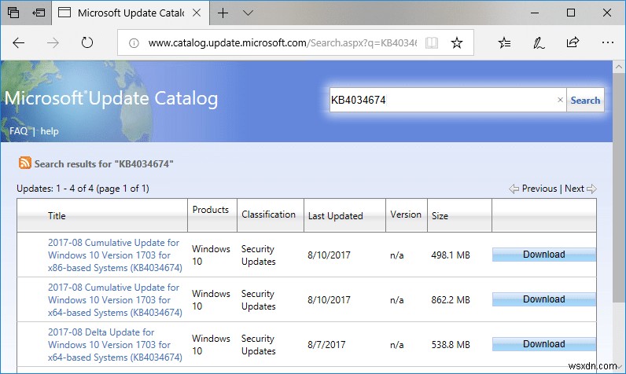Viewport: 626px width, 374px height.
Task: Click the KB4034674 search input field
Action: coord(440,100)
